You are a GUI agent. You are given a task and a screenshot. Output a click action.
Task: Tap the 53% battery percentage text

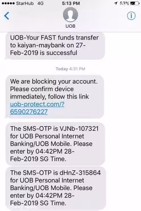tap(124, 3)
